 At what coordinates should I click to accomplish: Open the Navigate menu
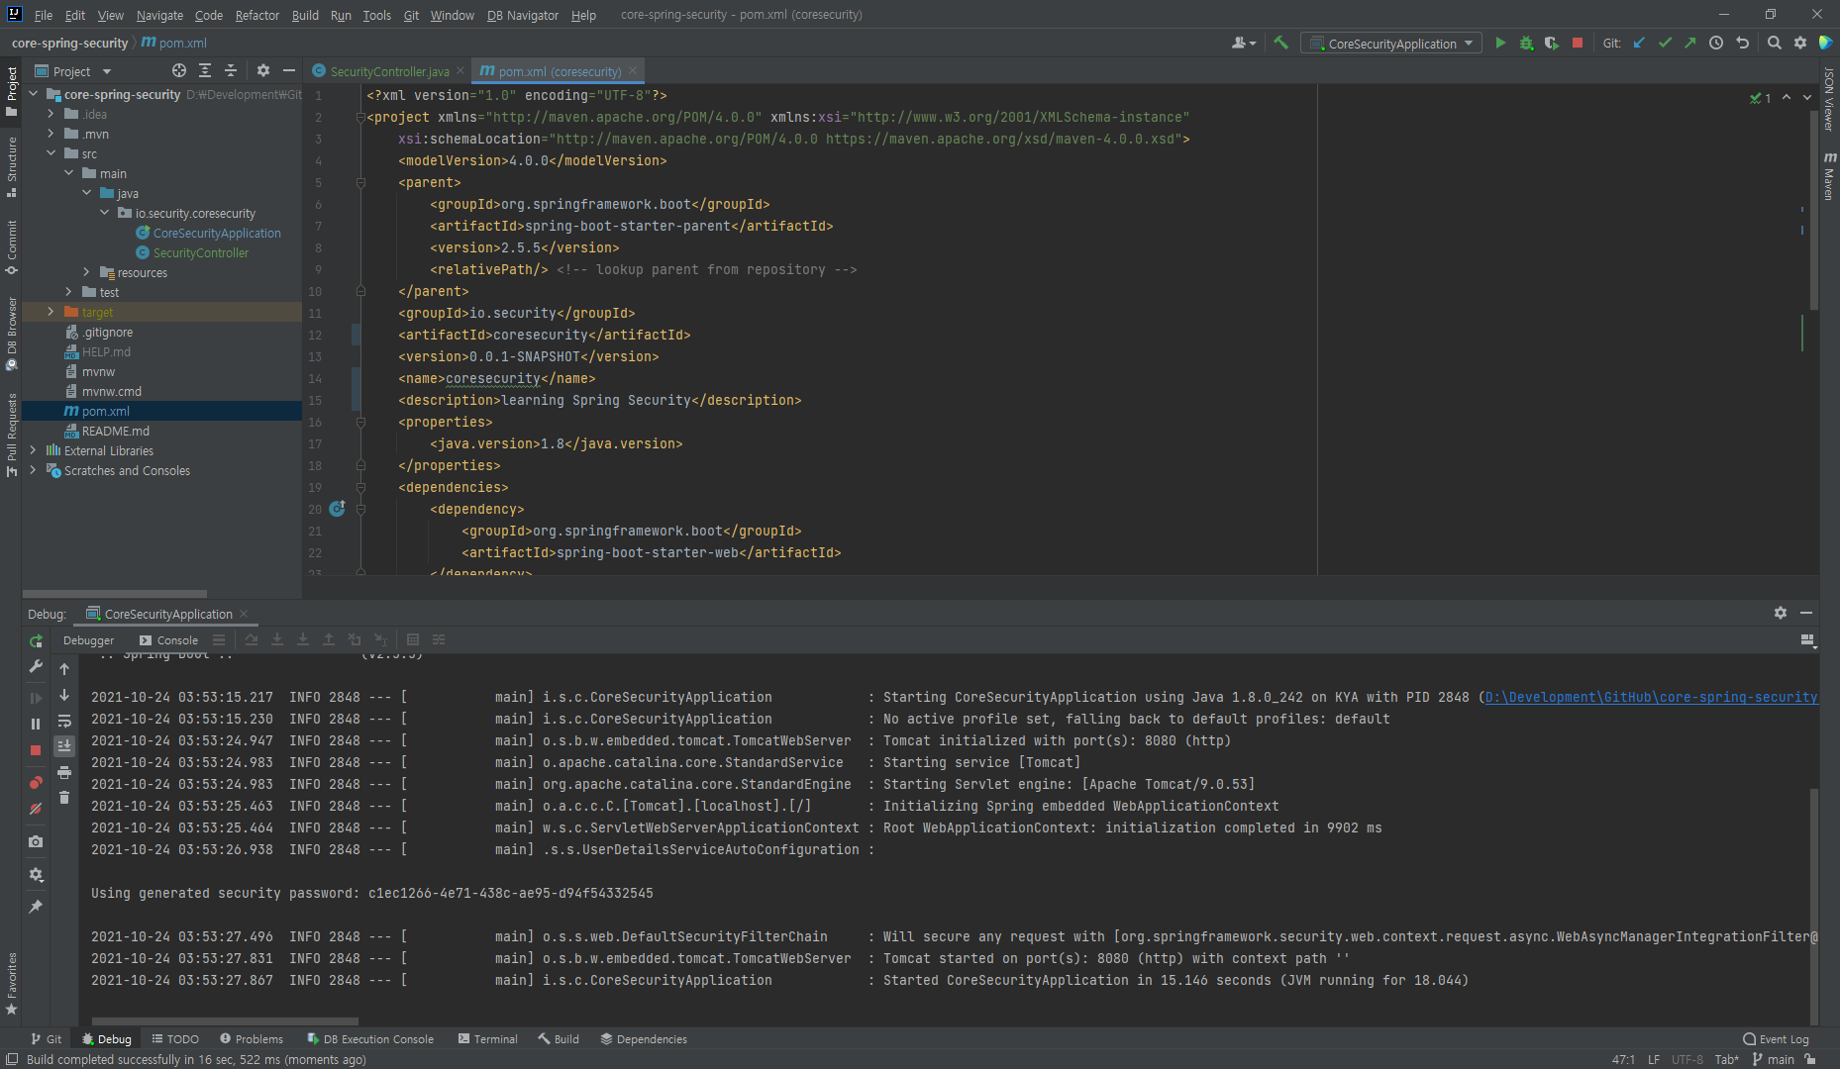159,15
